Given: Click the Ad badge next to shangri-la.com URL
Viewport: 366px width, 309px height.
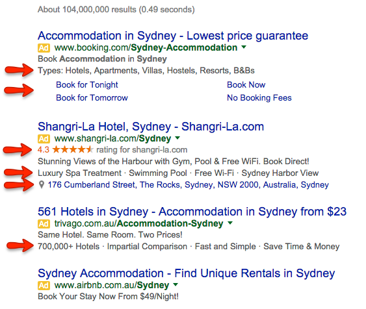Looking at the screenshot, I should 44,139.
